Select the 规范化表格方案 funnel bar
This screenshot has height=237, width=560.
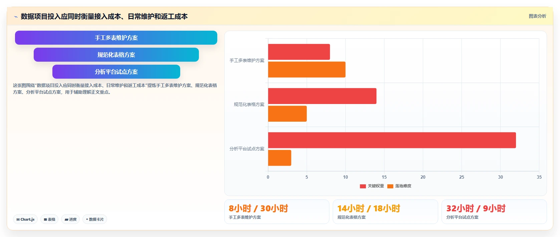(116, 55)
